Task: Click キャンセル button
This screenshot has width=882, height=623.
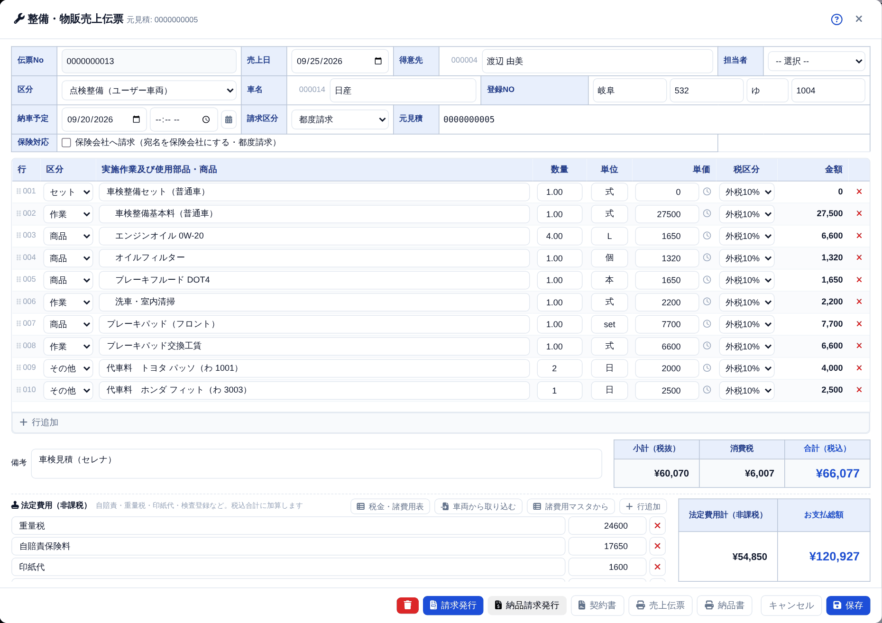Action: click(x=791, y=605)
